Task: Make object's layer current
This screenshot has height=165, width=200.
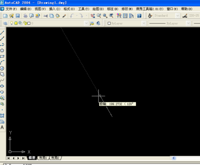Action: pos(92,23)
